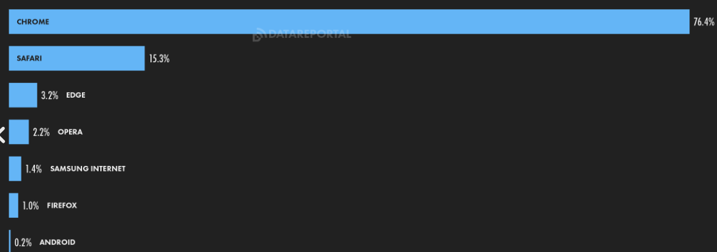
Task: Click the FIREFOX label
Action: 62,206
